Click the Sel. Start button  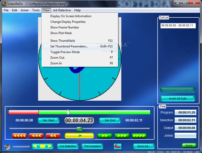point(49,120)
